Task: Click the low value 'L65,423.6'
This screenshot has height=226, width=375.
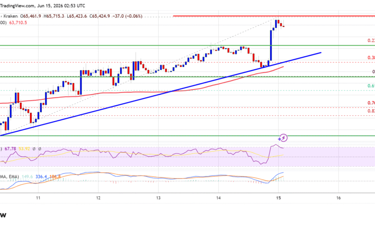Action: click(x=77, y=16)
